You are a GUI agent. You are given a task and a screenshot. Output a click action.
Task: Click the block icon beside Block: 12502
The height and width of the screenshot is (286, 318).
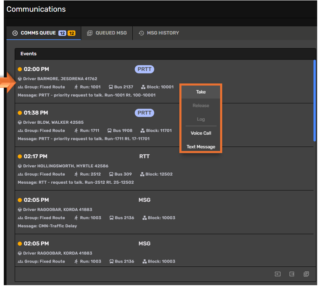click(x=142, y=174)
